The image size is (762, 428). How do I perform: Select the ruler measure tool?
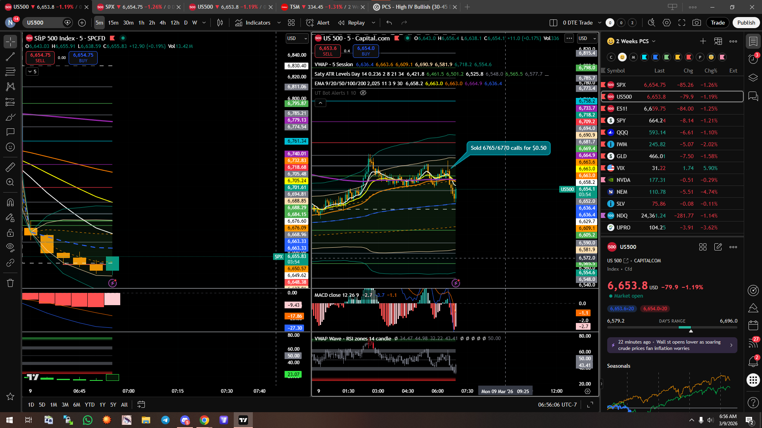click(10, 167)
